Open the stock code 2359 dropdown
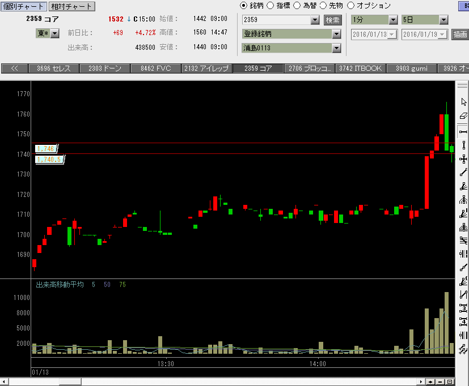Viewport: 469px width, 386px height. tap(315, 20)
